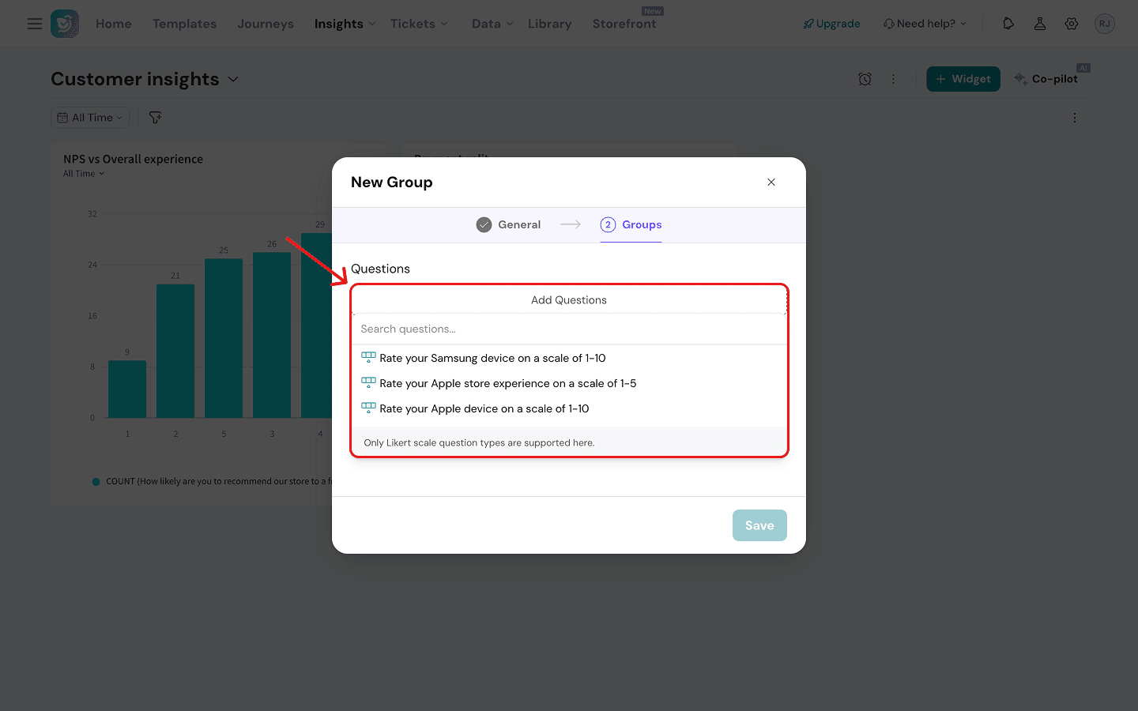
Task: Click the chart bar labeled 9
Action: (127, 389)
